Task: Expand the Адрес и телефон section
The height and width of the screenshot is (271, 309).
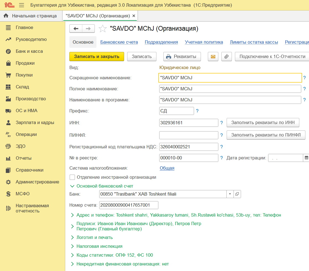Action: [72, 215]
